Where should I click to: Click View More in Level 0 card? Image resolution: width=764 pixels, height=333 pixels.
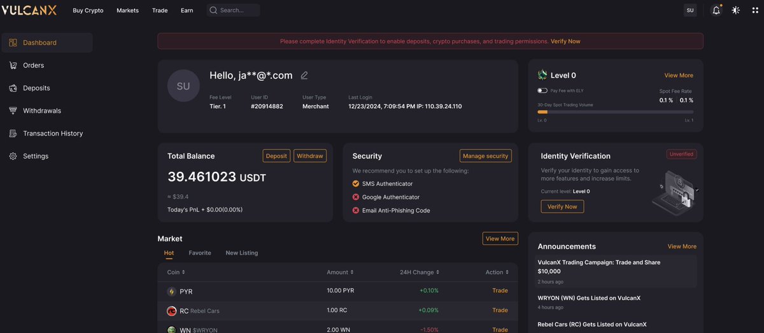click(679, 75)
